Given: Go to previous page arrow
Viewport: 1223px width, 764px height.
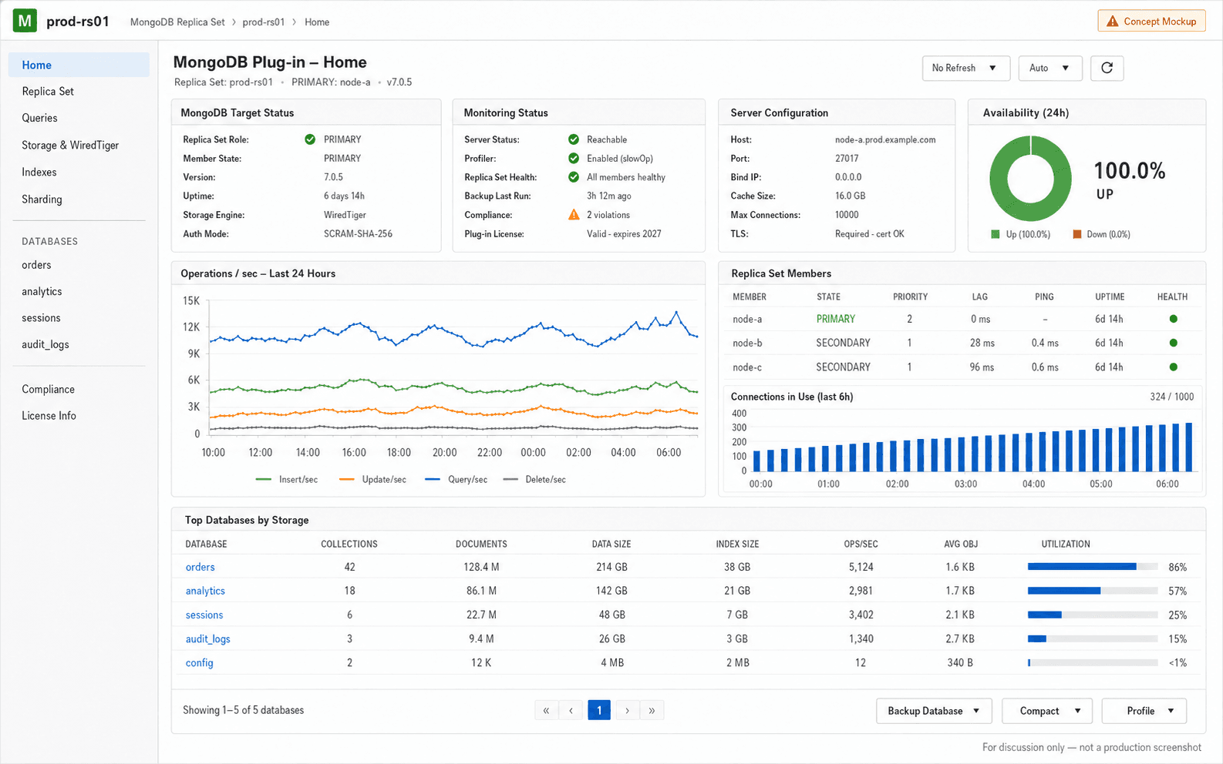Looking at the screenshot, I should click(571, 710).
